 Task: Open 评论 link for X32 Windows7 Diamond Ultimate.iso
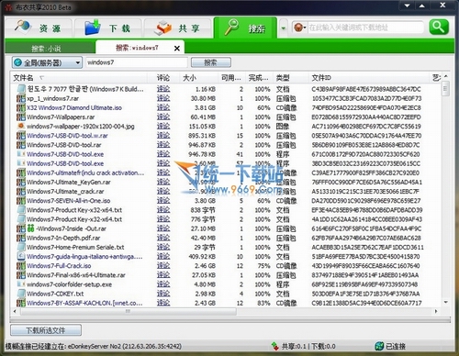tap(163, 107)
